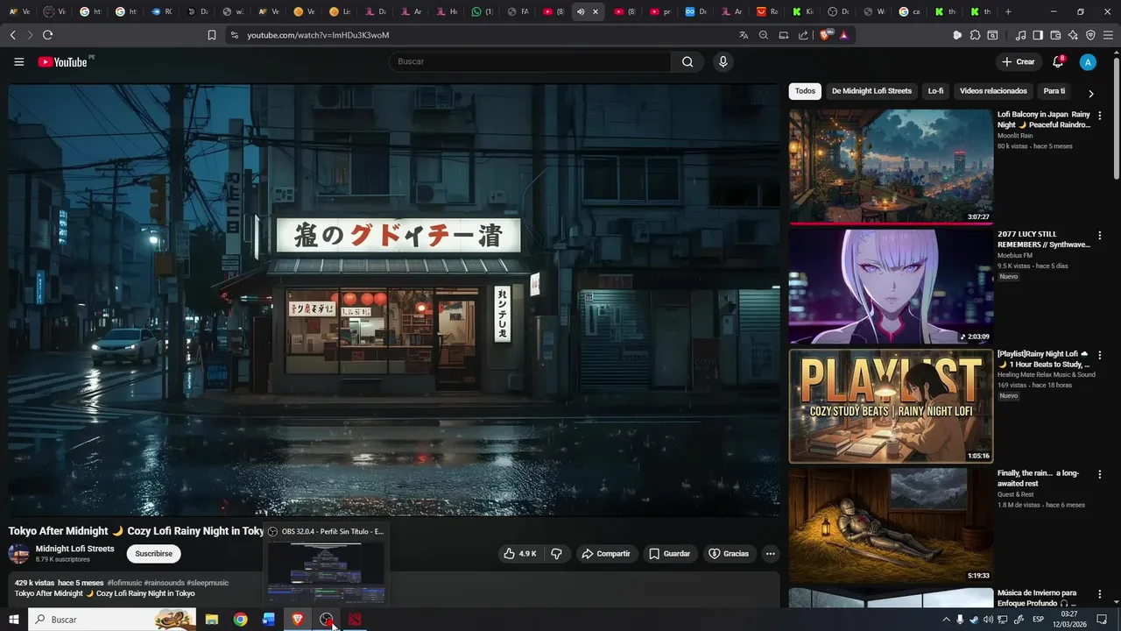Open Cozy Study Beats playlist thumbnail

point(891,407)
